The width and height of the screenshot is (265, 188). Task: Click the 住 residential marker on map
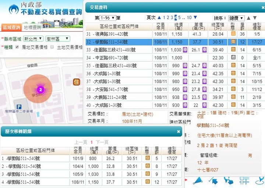pos(77,82)
